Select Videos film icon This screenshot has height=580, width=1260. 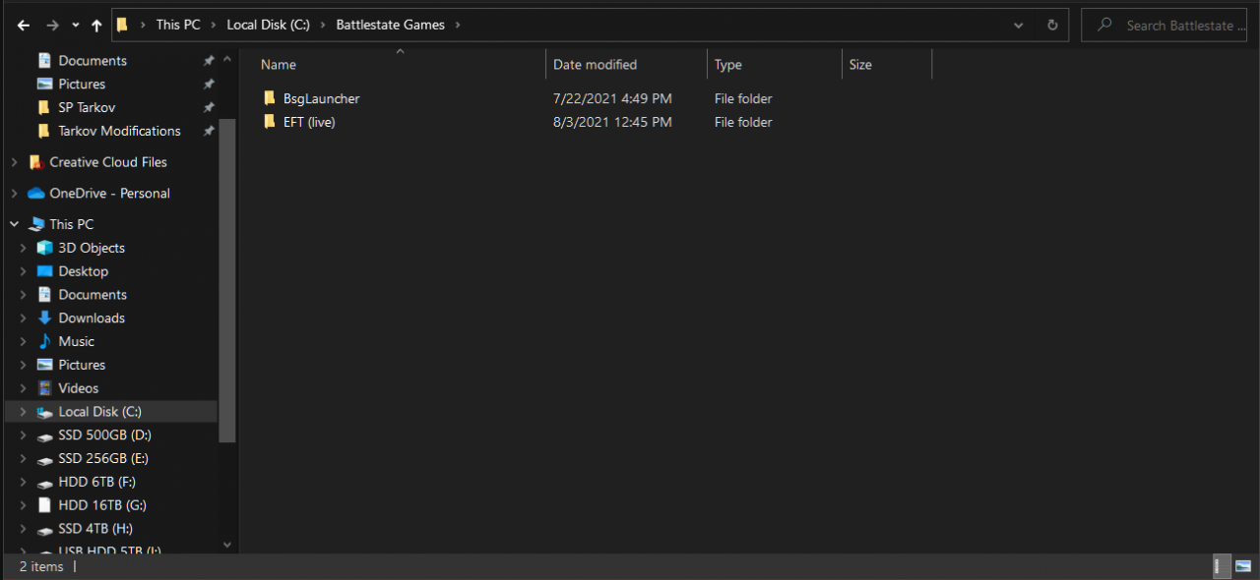(44, 388)
